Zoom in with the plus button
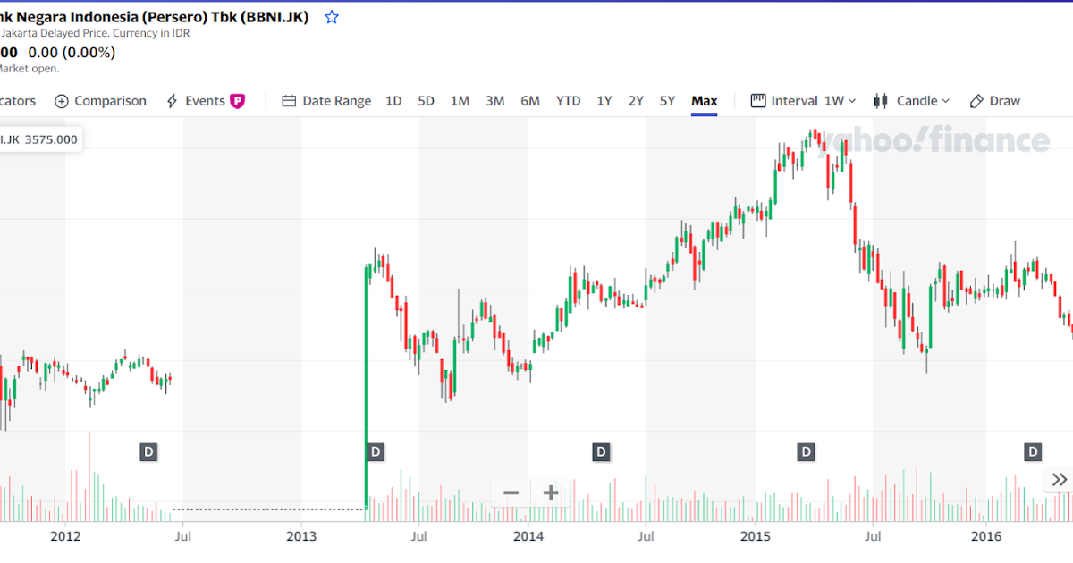 [551, 492]
